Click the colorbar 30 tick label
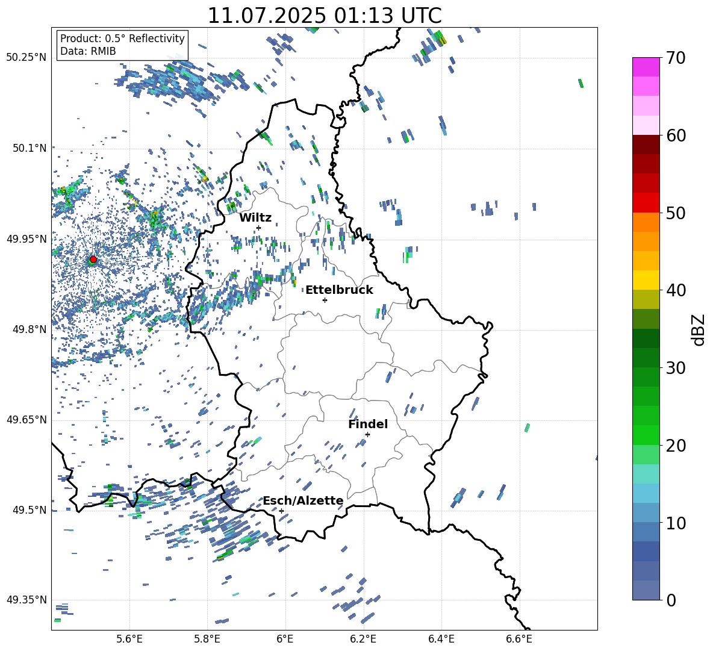Image resolution: width=713 pixels, height=651 pixels. point(676,368)
